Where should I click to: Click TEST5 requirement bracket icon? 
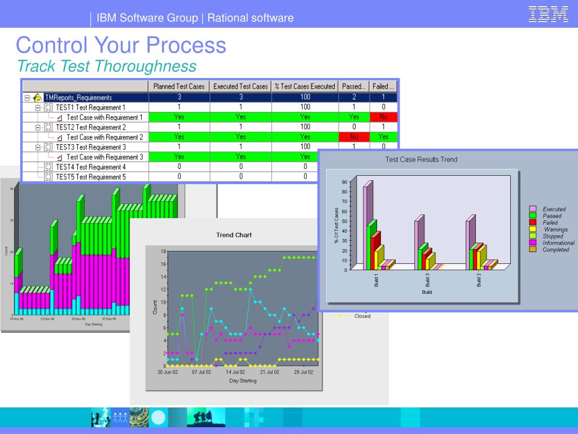[49, 177]
